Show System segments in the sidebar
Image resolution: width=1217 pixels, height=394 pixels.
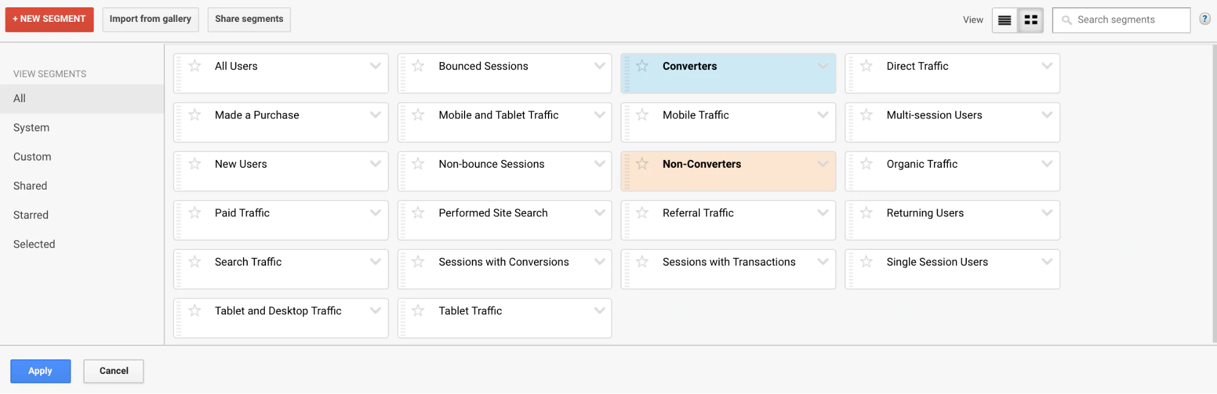32,128
